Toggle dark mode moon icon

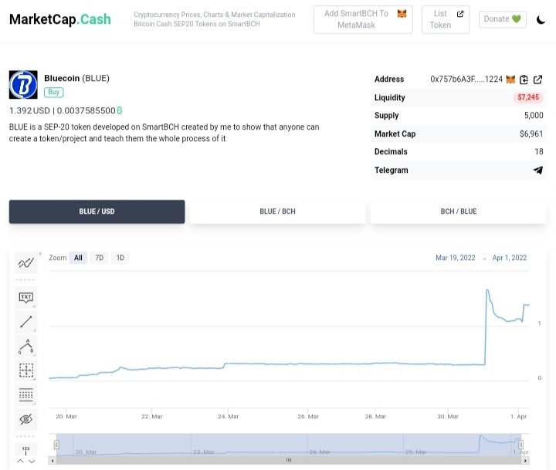541,19
